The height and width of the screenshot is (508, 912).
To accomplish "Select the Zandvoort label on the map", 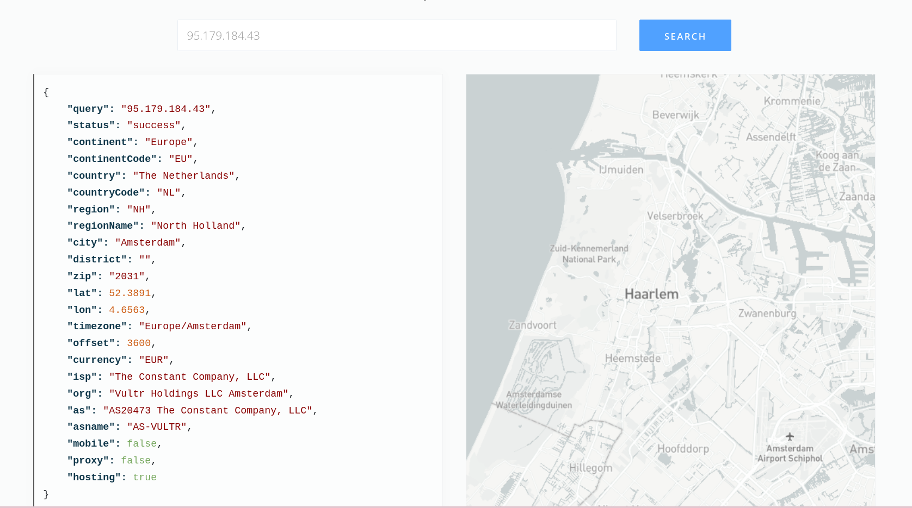I will pos(532,325).
